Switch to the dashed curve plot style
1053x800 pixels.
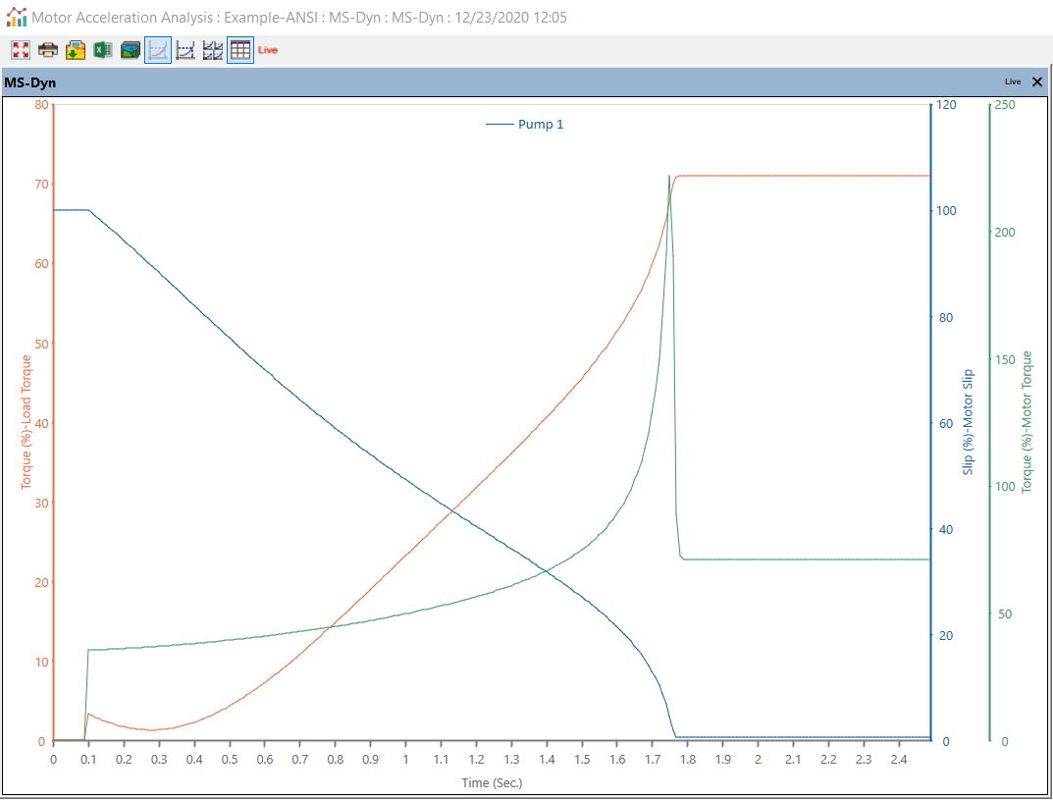tap(184, 49)
